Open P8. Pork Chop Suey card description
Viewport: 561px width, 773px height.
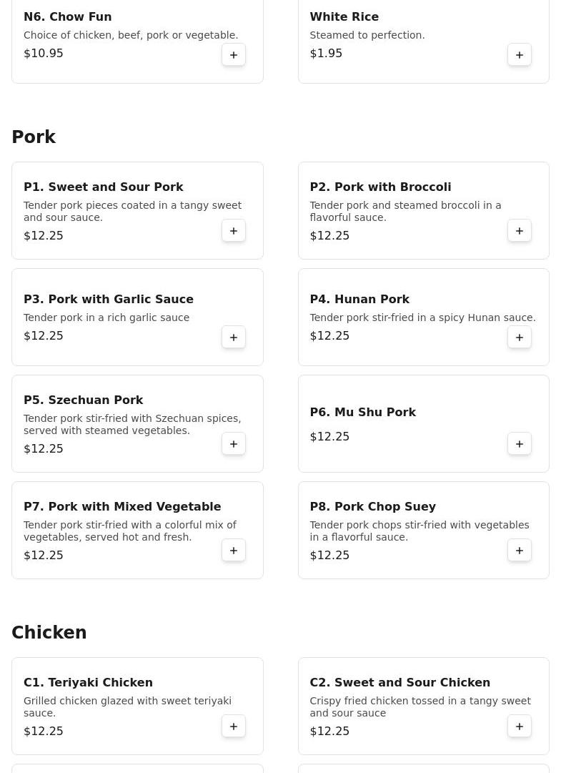coord(419,531)
